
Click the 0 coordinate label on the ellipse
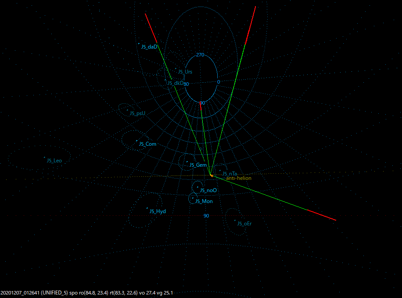point(219,82)
